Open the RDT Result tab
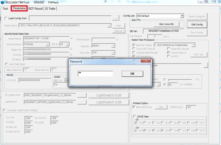This screenshot has height=145, width=221. (x=36, y=9)
